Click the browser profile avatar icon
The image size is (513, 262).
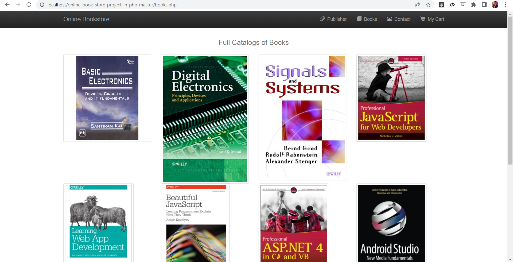495,5
